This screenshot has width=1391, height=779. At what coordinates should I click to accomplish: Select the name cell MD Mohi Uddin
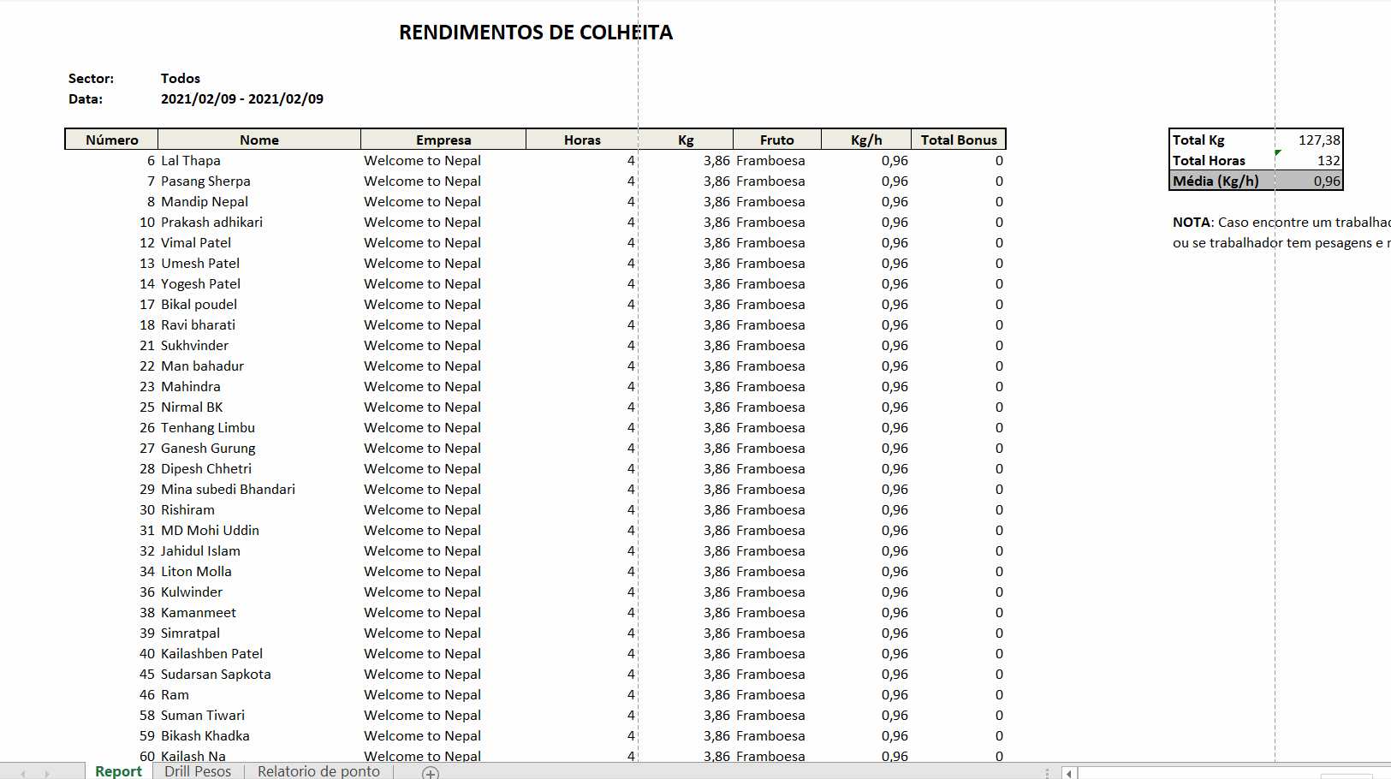click(x=210, y=530)
